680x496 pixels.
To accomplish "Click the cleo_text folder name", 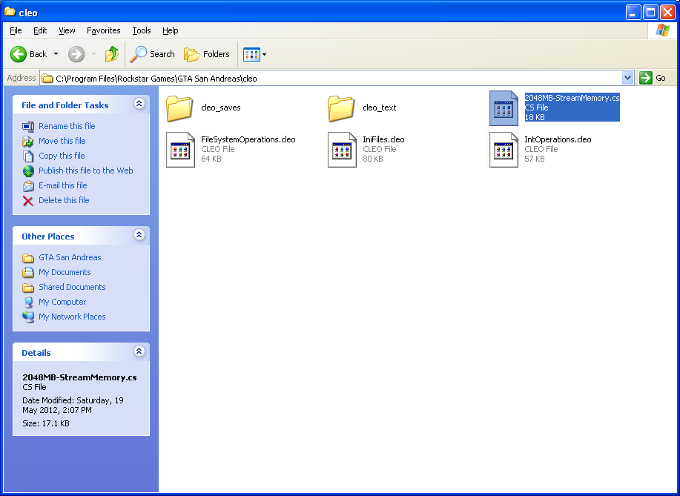I will (x=380, y=108).
